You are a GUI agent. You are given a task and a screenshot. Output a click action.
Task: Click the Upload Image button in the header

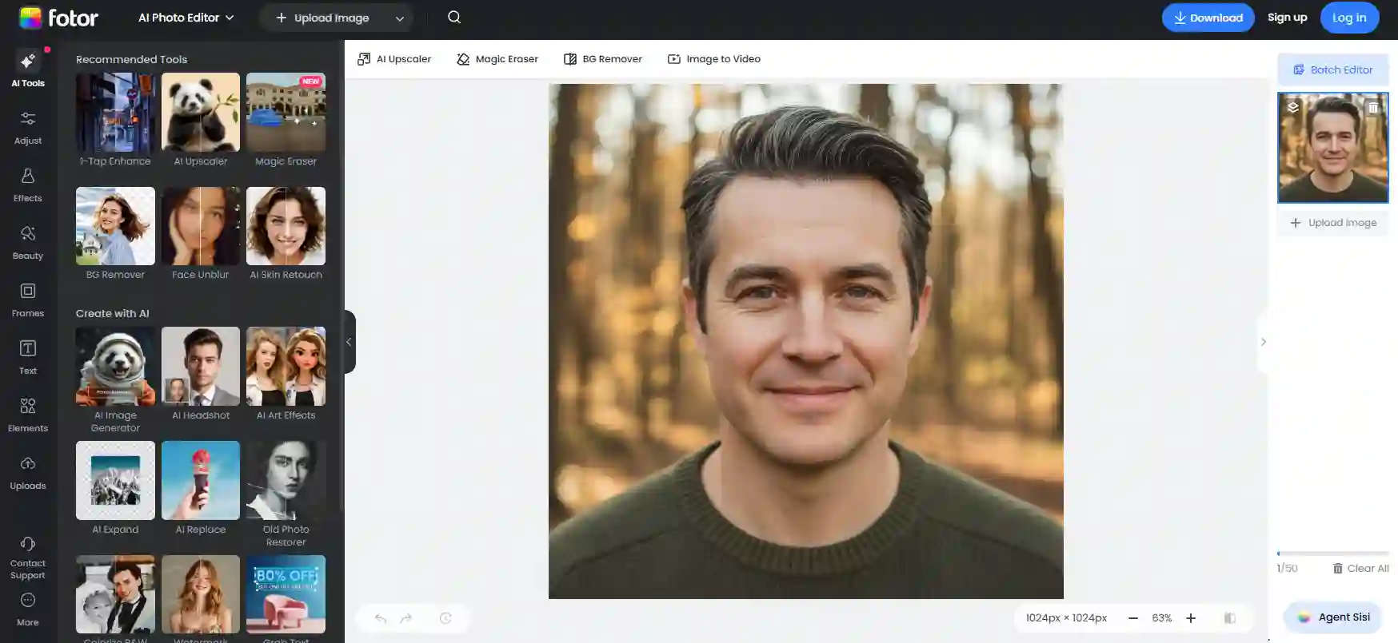[x=322, y=18]
